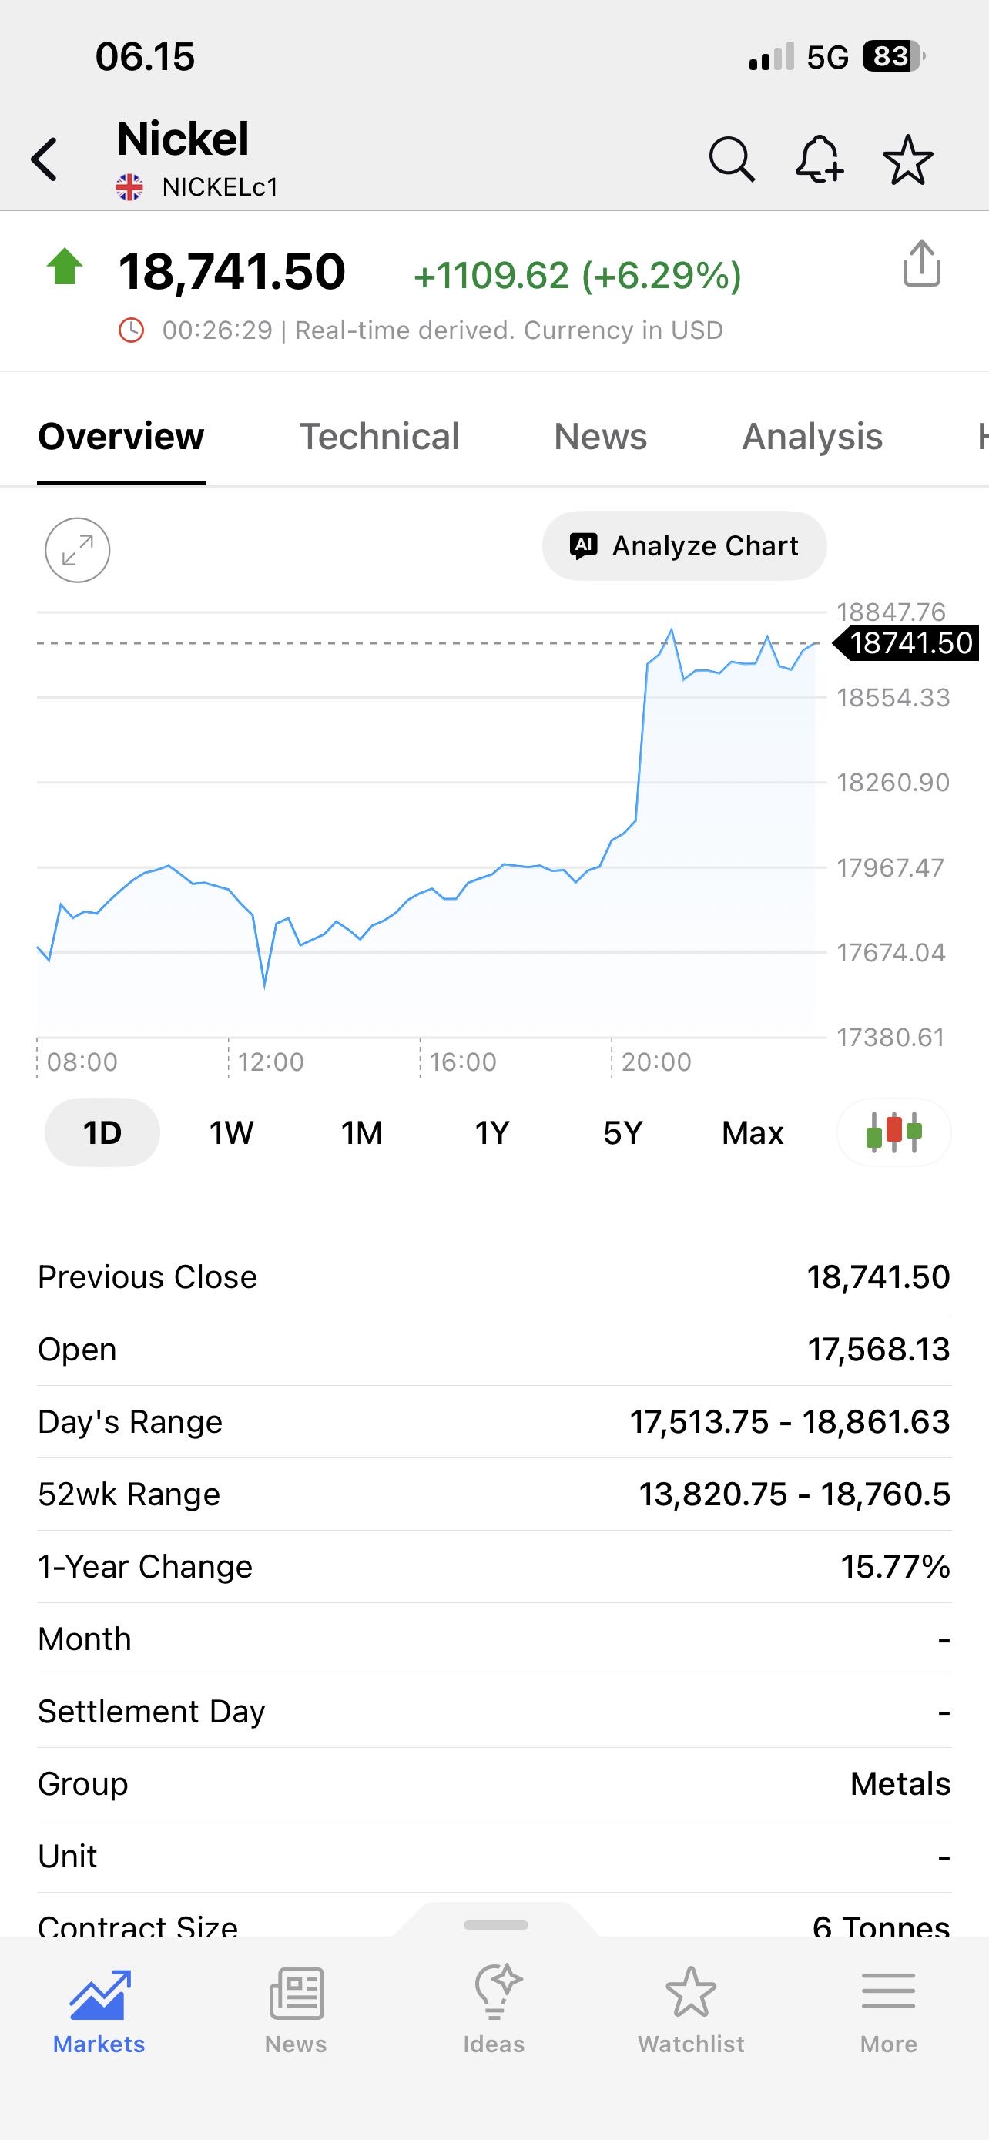Select the 5Y chart range
This screenshot has height=2140, width=989.
pyautogui.click(x=623, y=1132)
